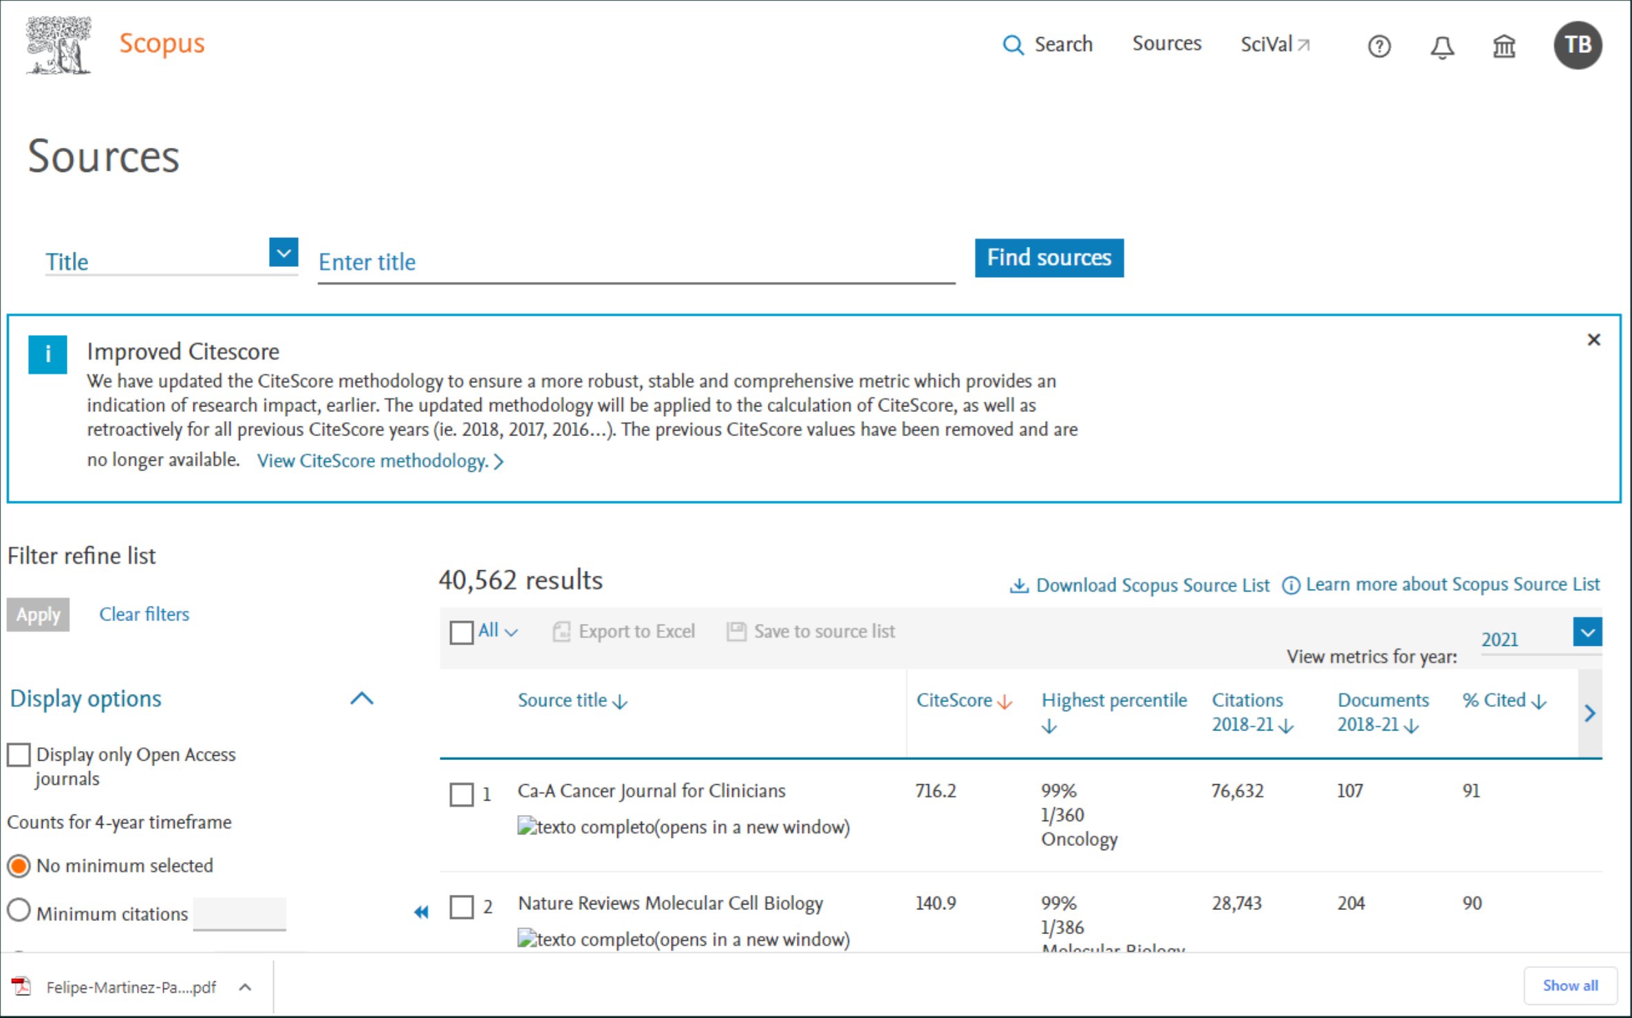Click the Scopus brand name
This screenshot has width=1632, height=1018.
(162, 43)
